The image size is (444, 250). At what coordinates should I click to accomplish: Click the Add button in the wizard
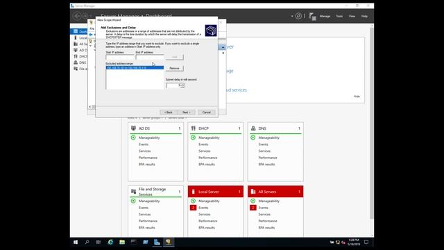tap(174, 57)
